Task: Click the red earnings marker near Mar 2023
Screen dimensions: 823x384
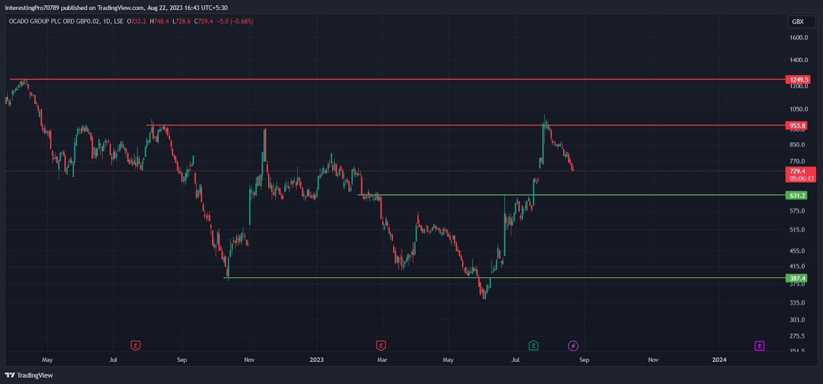Action: (x=381, y=345)
